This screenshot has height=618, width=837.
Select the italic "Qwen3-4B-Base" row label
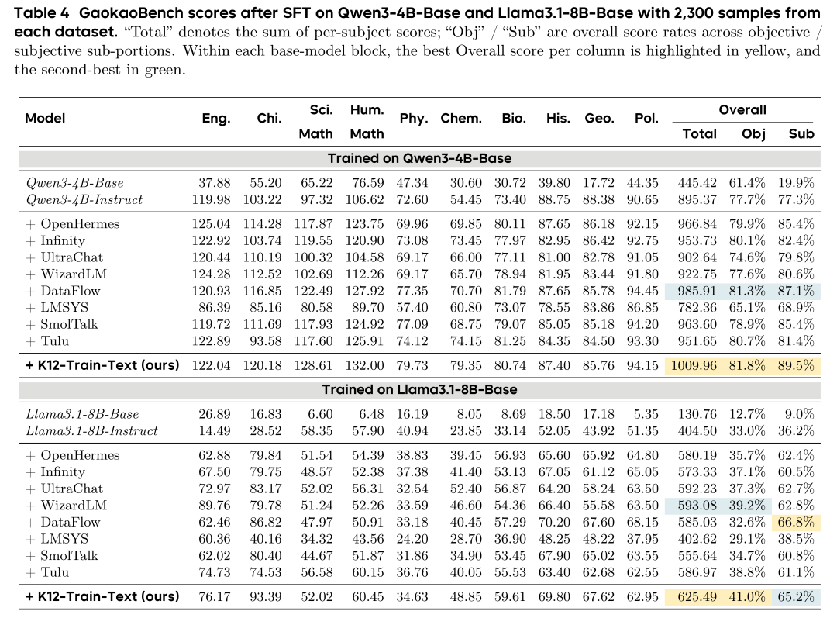74,183
